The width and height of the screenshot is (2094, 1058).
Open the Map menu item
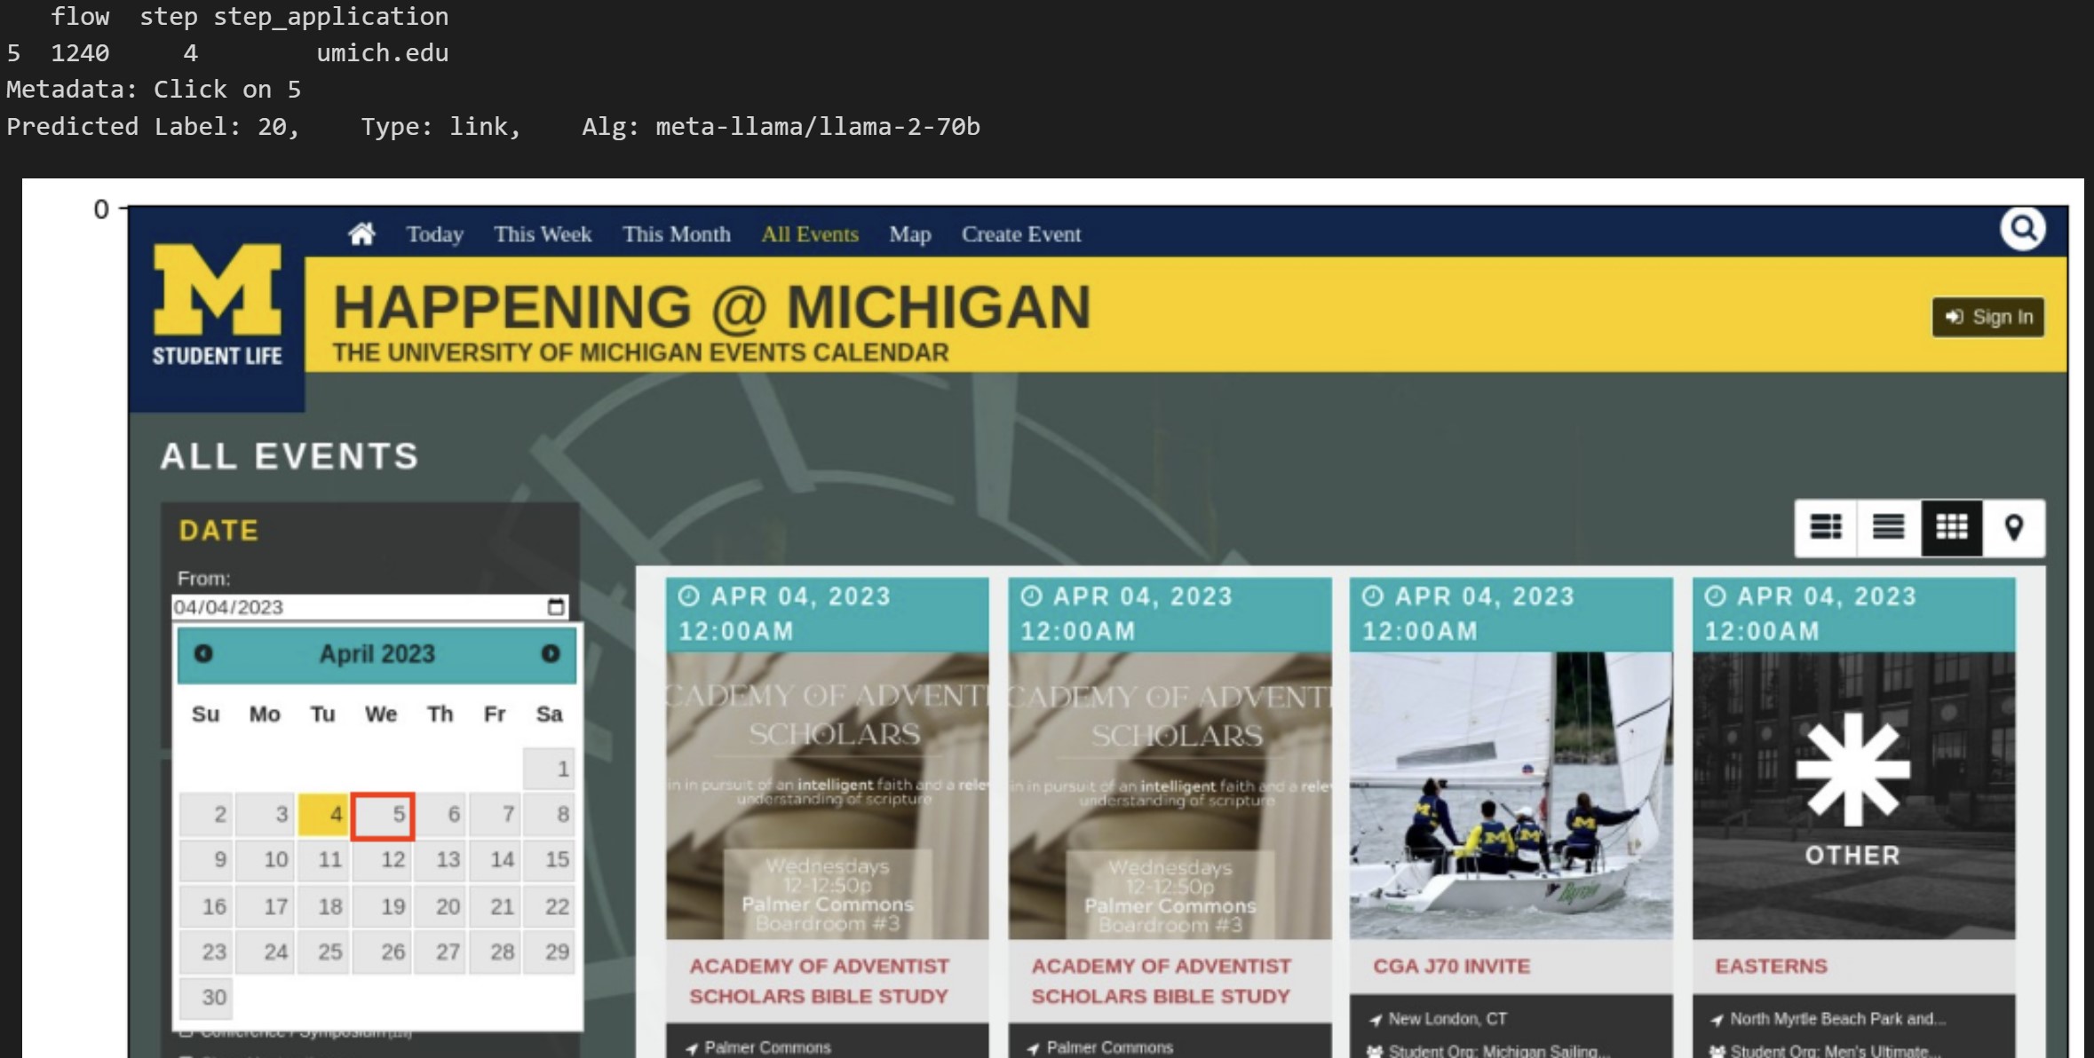click(909, 234)
